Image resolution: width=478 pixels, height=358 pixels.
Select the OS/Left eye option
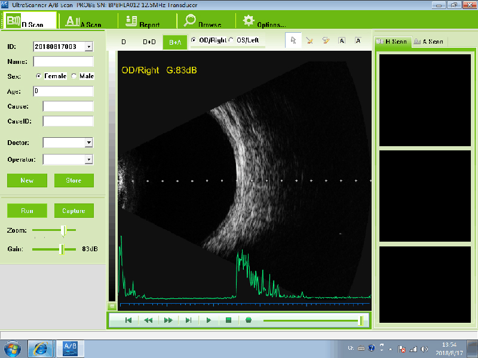point(231,41)
